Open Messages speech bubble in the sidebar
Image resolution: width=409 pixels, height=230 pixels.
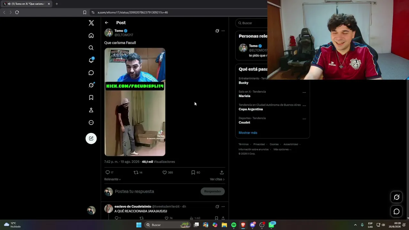(x=91, y=73)
